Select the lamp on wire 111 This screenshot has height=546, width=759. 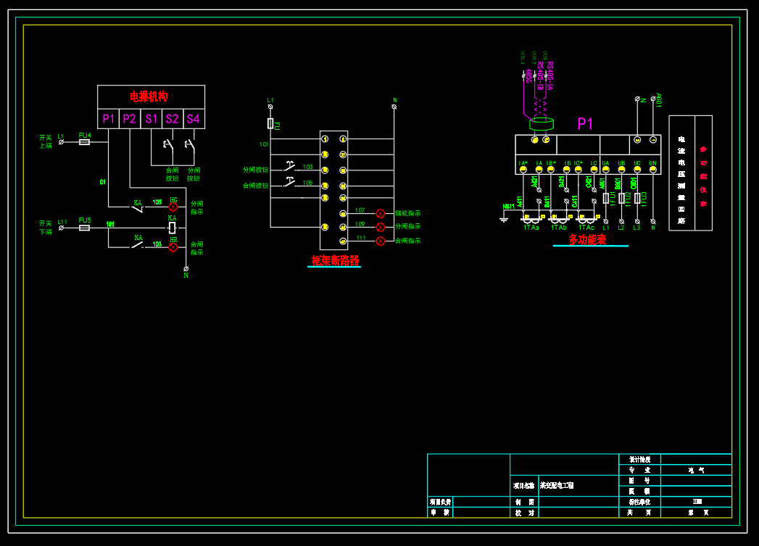tap(381, 241)
